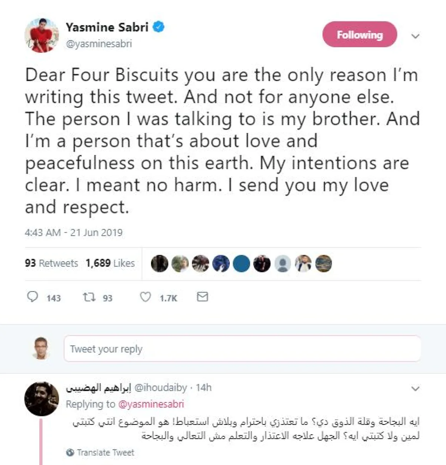Open the Yasmine Sabri display name link
The height and width of the screenshot is (465, 446).
pos(107,27)
